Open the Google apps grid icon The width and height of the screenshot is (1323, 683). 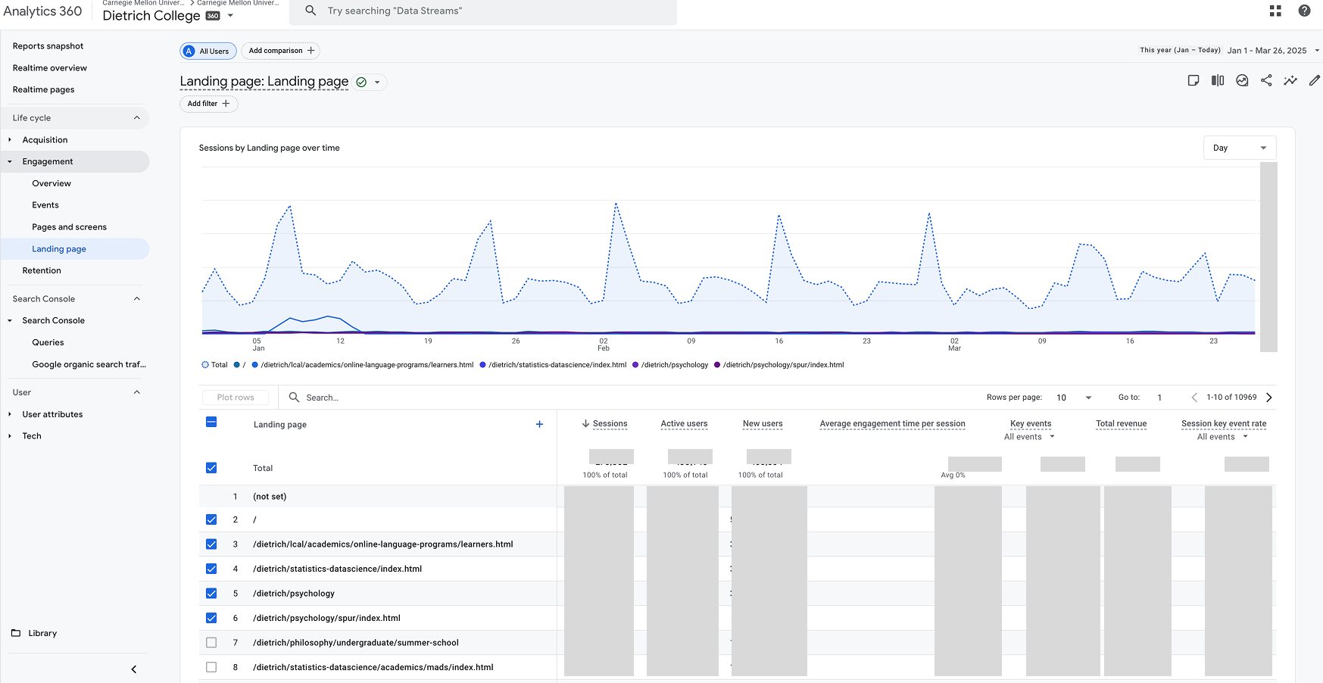pos(1275,11)
